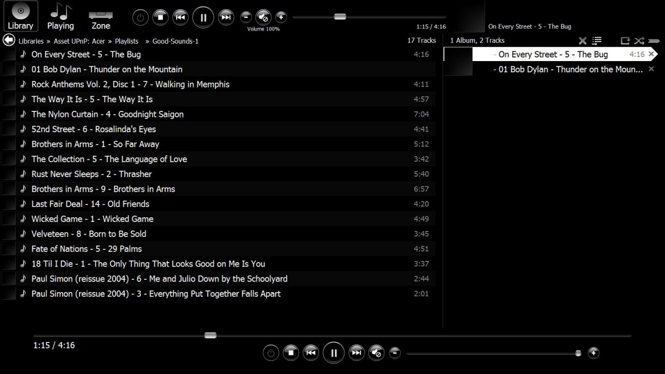Click the "17 Tracks" count label
Image resolution: width=665 pixels, height=374 pixels.
pyautogui.click(x=422, y=40)
